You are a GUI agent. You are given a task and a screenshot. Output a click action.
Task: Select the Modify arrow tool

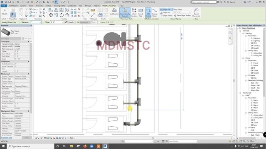point(5,12)
